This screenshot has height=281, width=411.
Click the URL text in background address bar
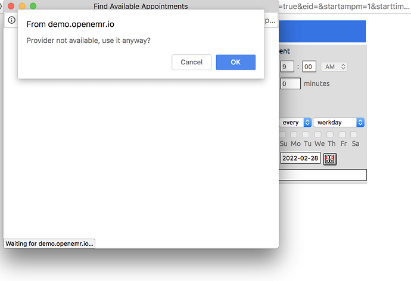344,7
